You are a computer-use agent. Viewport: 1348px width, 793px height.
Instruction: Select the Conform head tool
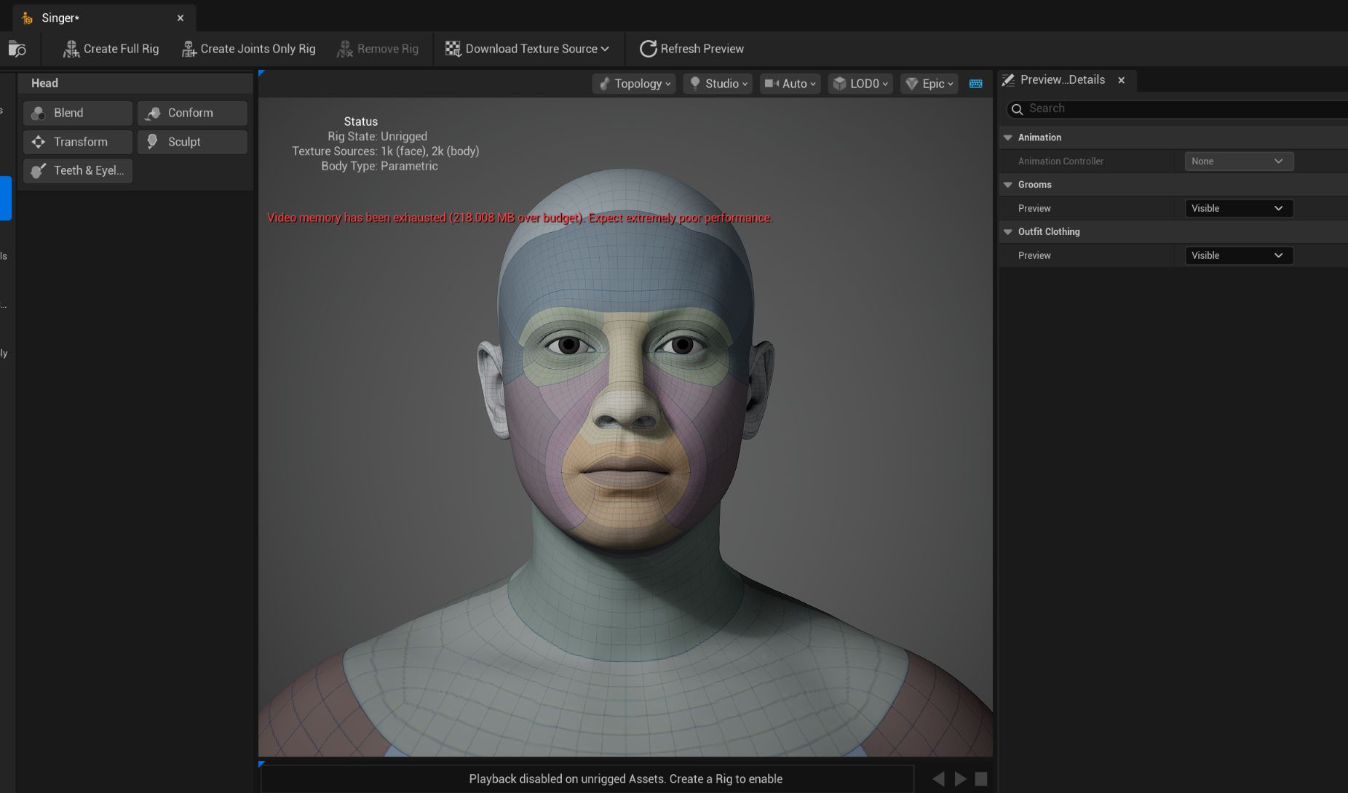coord(192,113)
